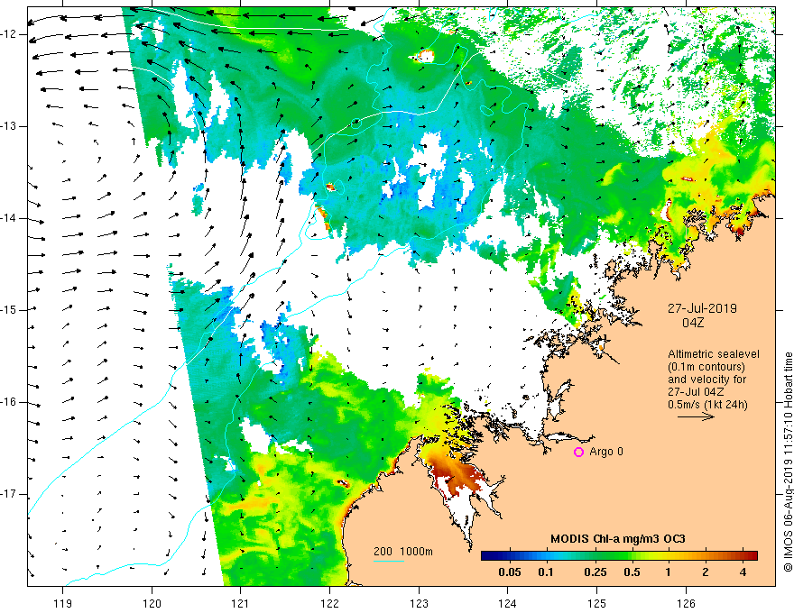The height and width of the screenshot is (613, 794).
Task: Click the 'and velocity for' legend line
Action: (x=706, y=380)
